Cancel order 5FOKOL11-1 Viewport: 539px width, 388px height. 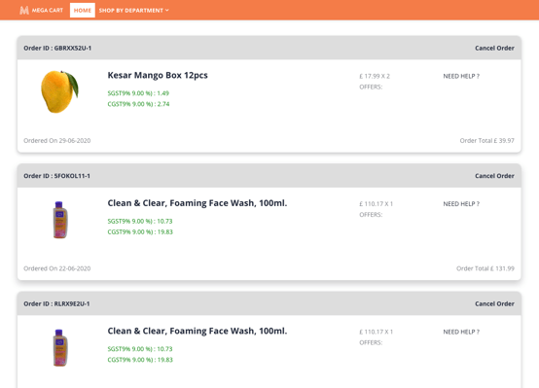pos(494,176)
